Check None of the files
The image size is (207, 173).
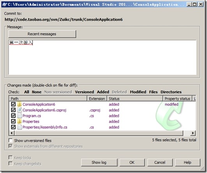[x=37, y=92]
